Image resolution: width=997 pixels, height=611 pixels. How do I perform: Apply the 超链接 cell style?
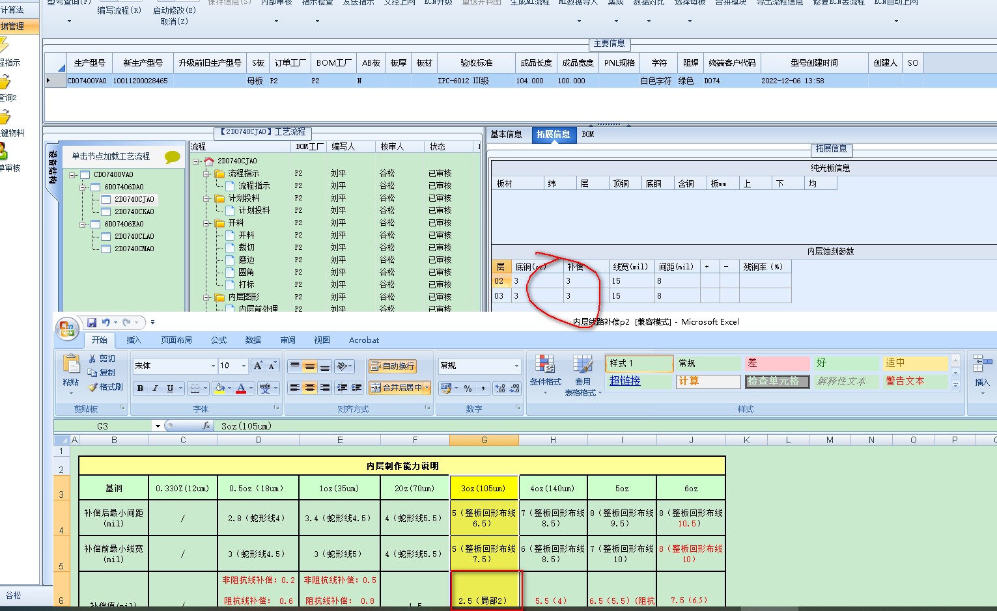click(639, 381)
